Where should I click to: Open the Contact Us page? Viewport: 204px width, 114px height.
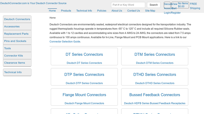(x=134, y=11)
